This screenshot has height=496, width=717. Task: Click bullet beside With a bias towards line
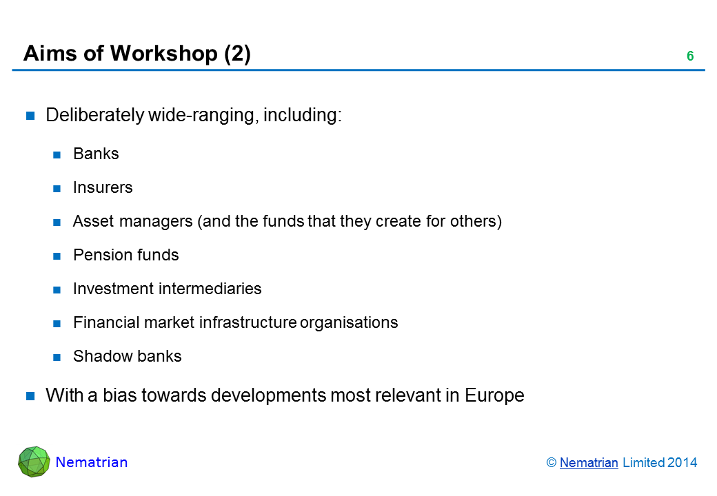point(31,396)
